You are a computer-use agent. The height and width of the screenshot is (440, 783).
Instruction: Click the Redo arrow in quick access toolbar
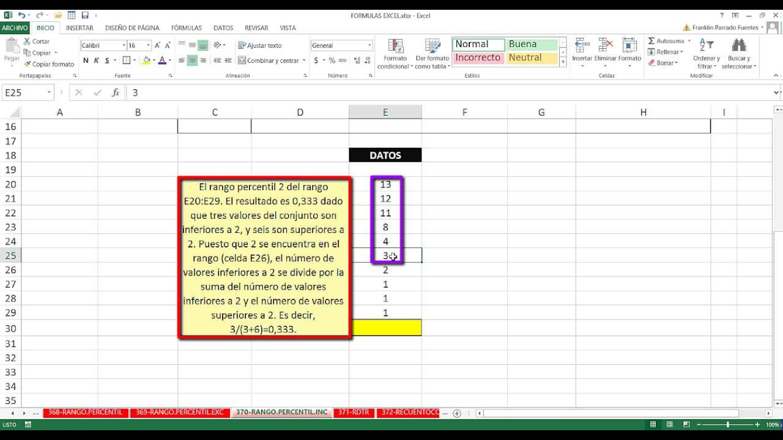39,15
